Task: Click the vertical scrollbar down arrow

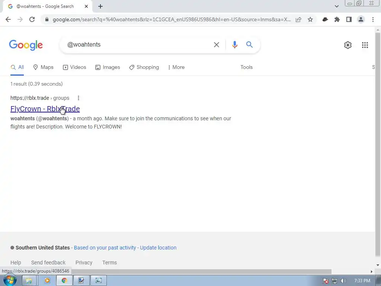Action: point(378,265)
